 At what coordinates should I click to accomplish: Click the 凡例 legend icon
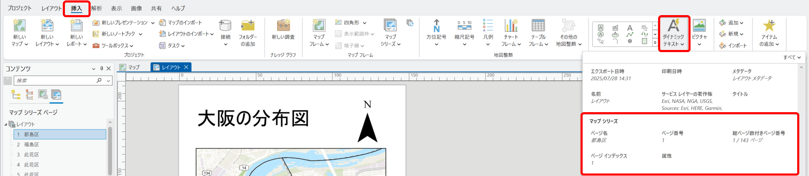click(488, 26)
